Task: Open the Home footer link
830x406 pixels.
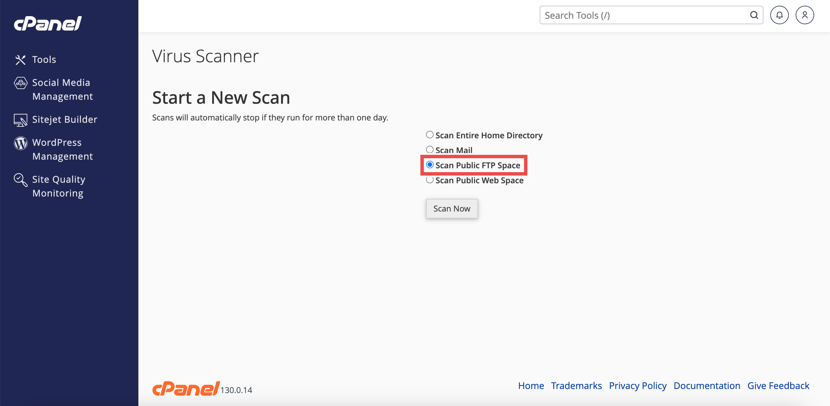Action: click(531, 385)
